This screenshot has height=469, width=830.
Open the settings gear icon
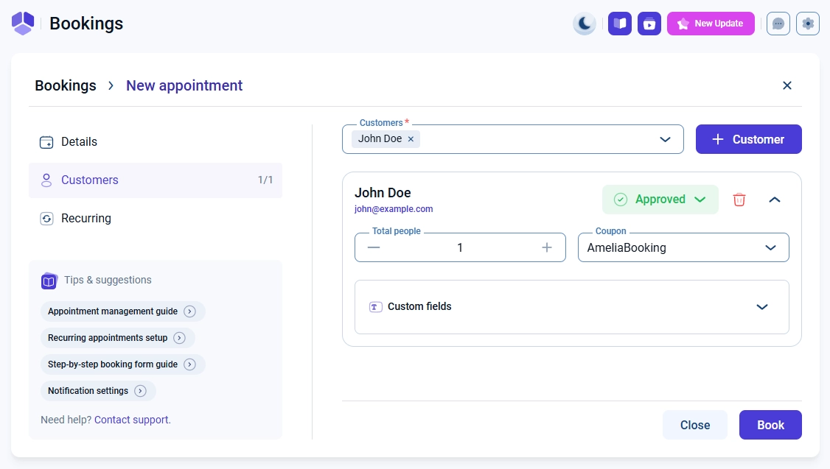point(808,24)
